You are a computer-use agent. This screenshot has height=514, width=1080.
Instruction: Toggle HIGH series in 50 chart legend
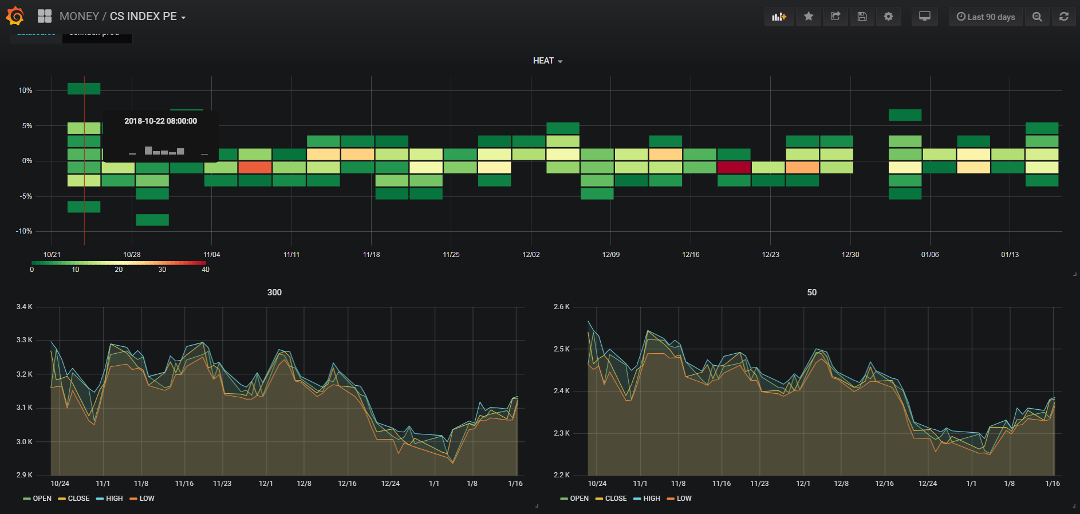click(647, 499)
